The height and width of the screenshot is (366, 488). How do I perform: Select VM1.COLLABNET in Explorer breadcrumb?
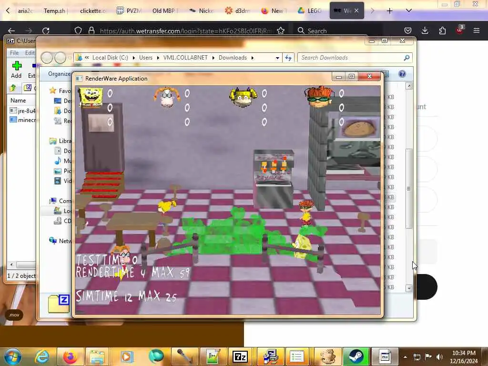185,58
